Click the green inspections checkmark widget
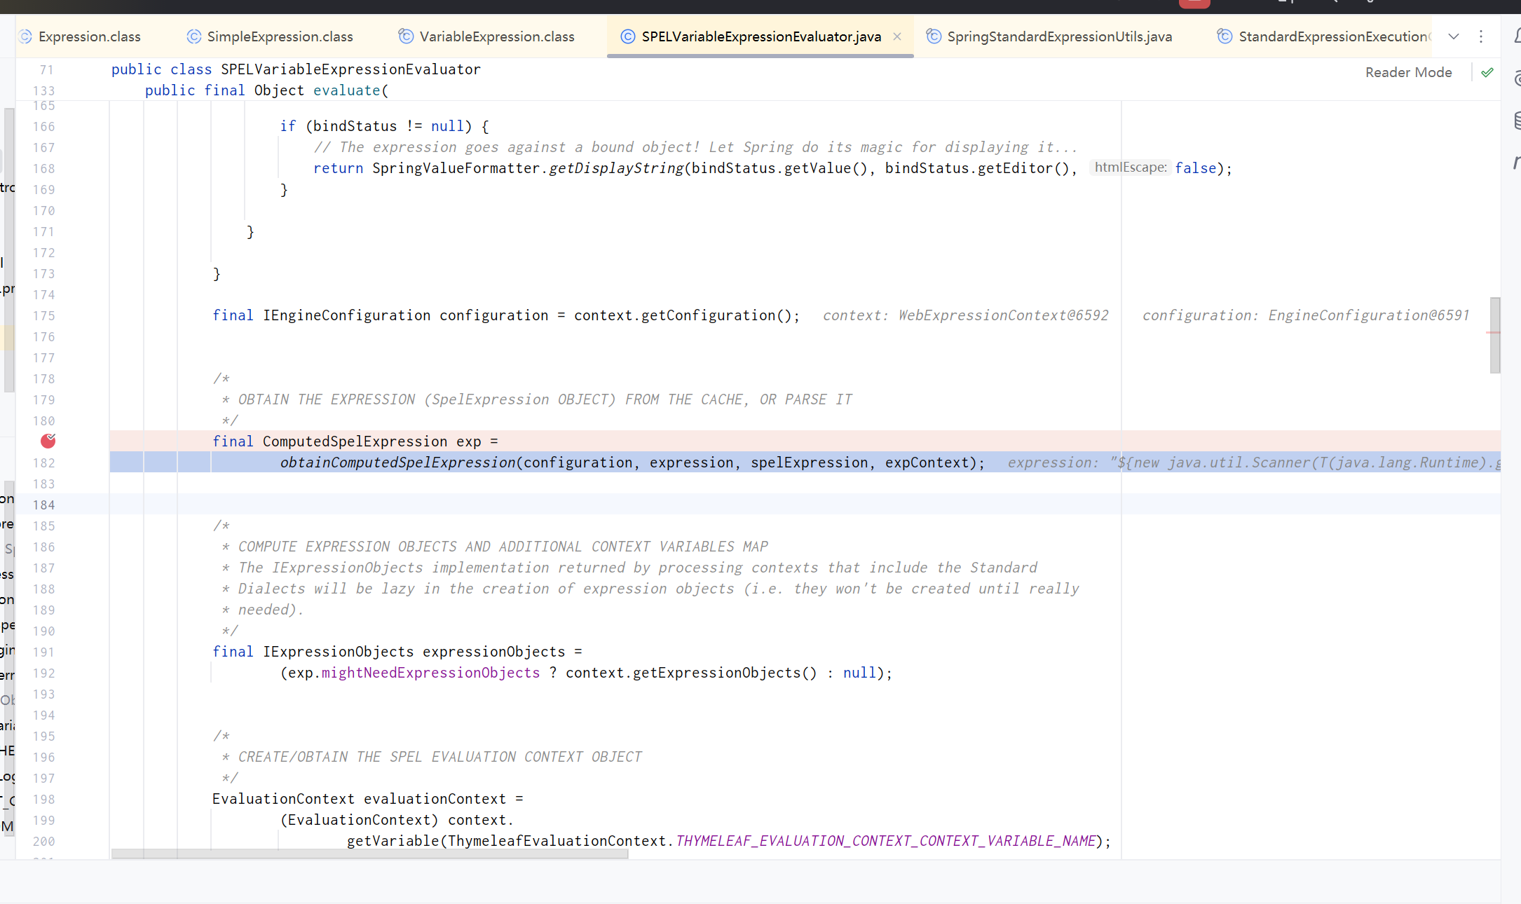 pyautogui.click(x=1487, y=72)
